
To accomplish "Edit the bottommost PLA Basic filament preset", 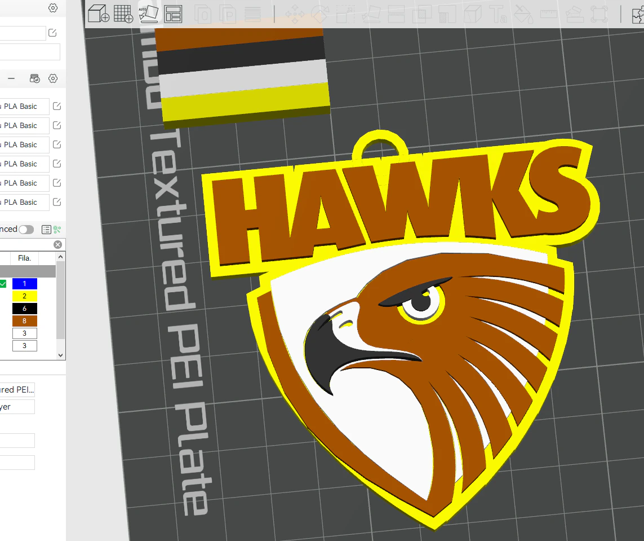I will 57,202.
